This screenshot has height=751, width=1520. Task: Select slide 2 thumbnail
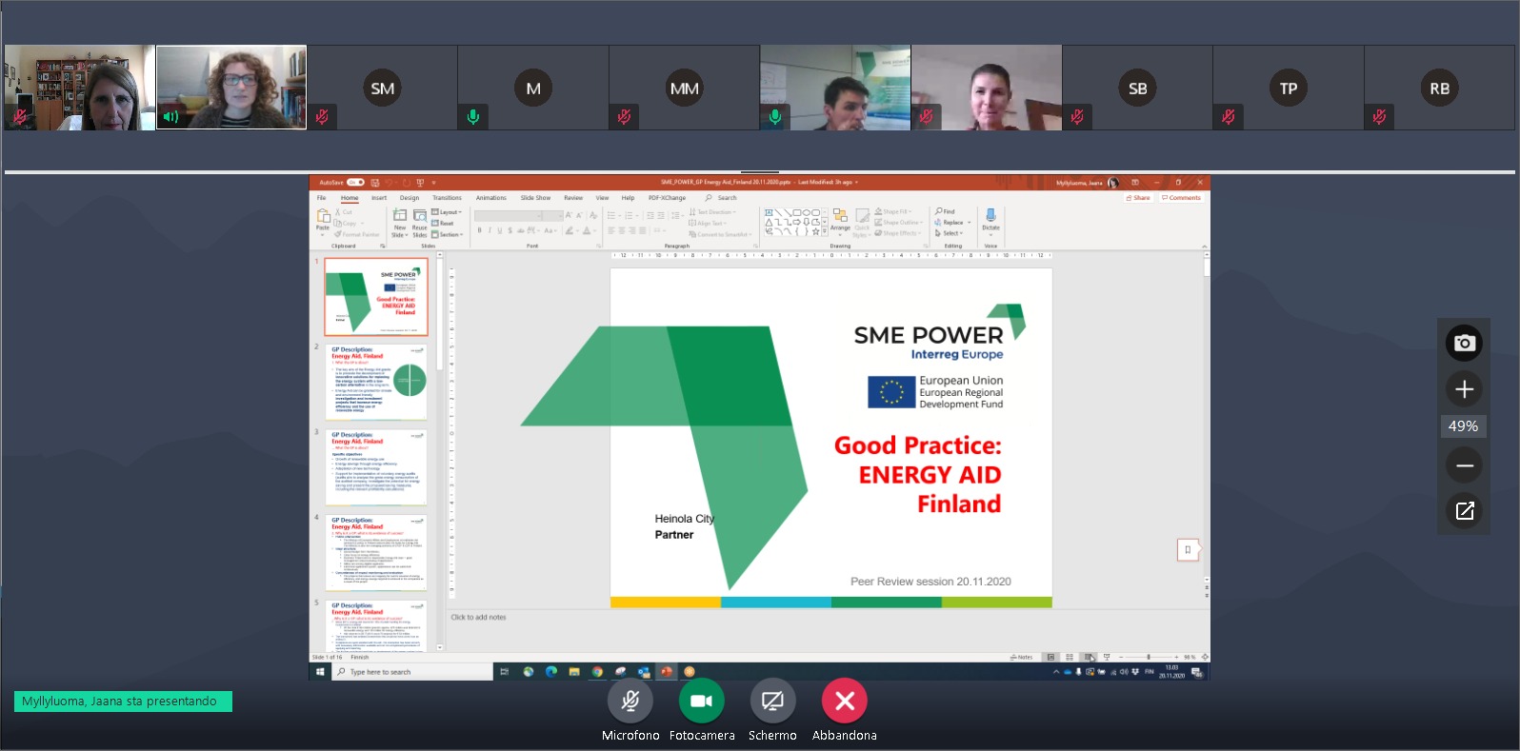[x=376, y=382]
